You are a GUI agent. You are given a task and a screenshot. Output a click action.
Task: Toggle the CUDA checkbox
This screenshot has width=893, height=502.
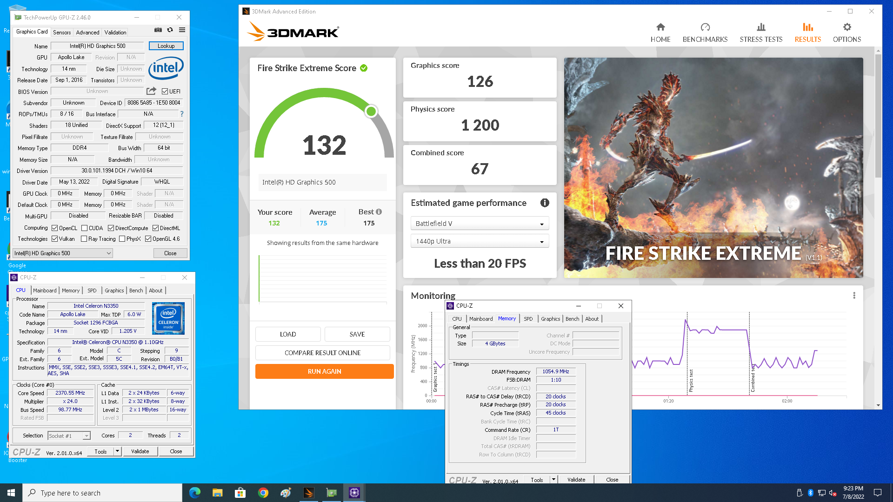click(x=84, y=228)
